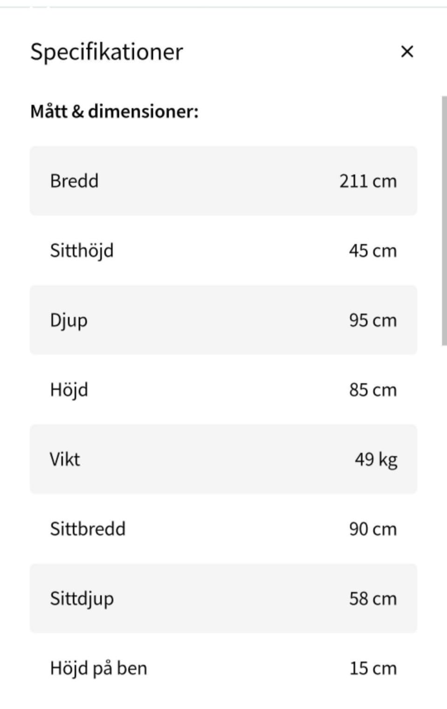Click the 45 cm seat height value
This screenshot has width=447, height=709.
(372, 251)
